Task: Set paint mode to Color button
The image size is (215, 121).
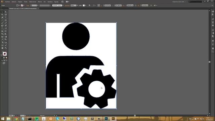Action: (2, 58)
